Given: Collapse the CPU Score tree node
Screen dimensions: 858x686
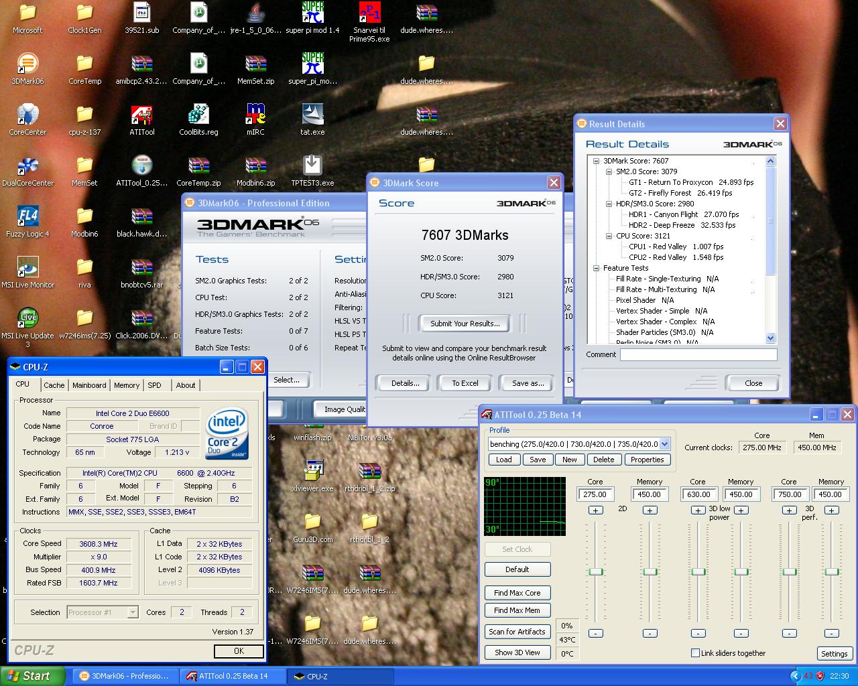Looking at the screenshot, I should click(609, 236).
